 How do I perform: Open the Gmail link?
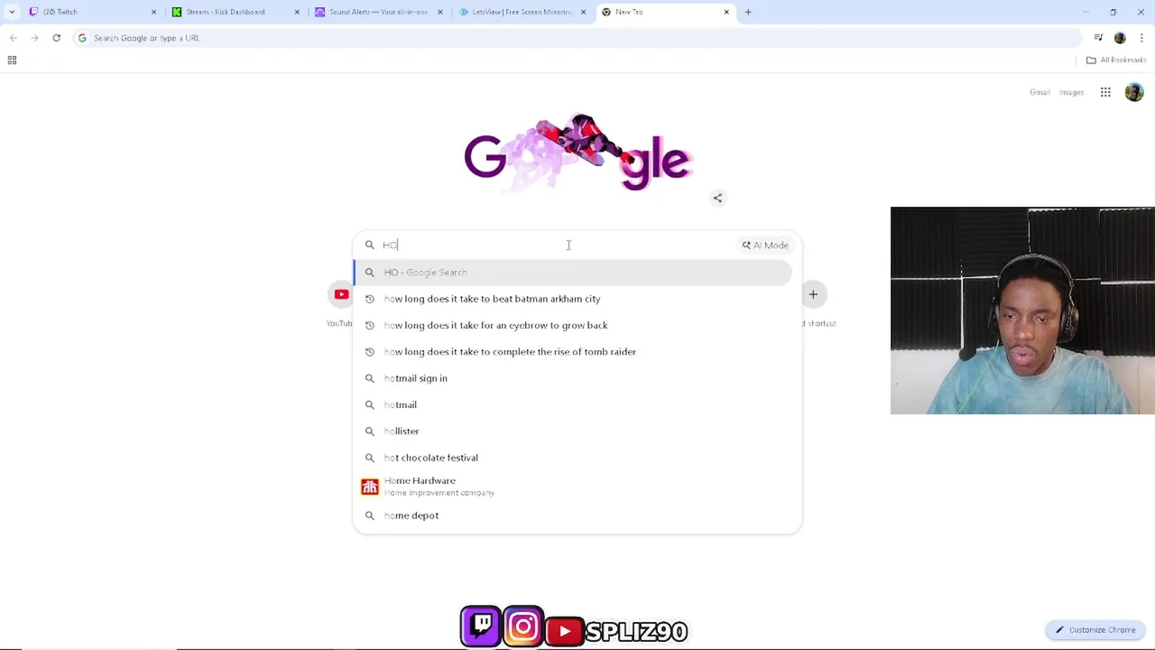(x=1039, y=92)
